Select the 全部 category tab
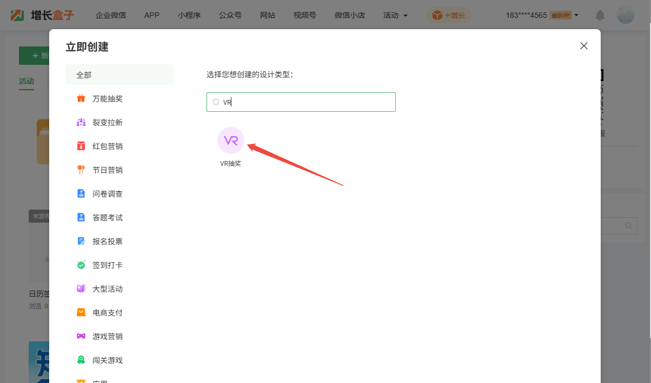This screenshot has height=383, width=651. 119,75
